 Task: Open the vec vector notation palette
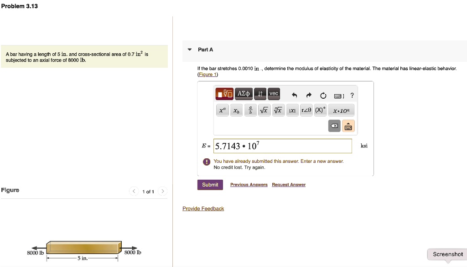tap(274, 94)
